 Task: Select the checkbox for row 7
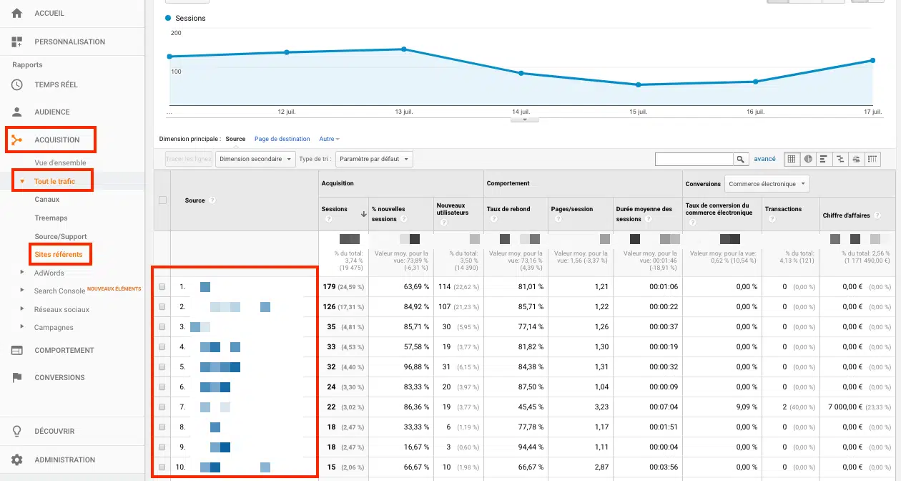[162, 407]
